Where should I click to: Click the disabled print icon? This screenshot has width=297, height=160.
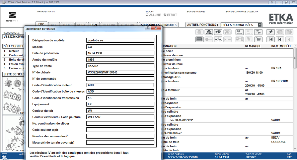pyautogui.click(x=199, y=32)
